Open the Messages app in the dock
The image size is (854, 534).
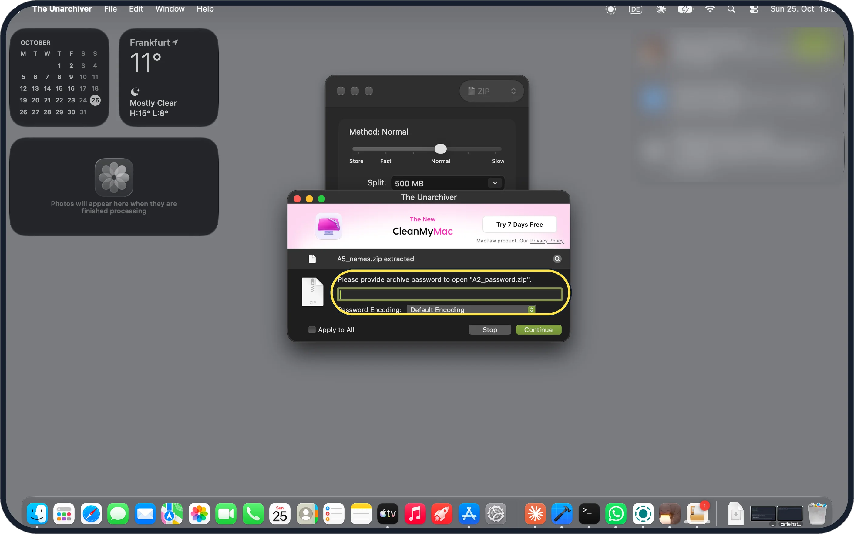pos(118,513)
